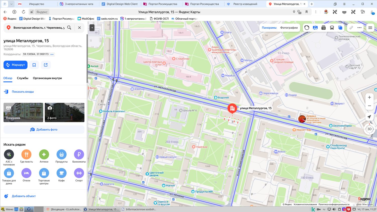The height and width of the screenshot is (212, 377).
Task: Open browser three-dots menu near address bar
Action: click(x=316, y=12)
